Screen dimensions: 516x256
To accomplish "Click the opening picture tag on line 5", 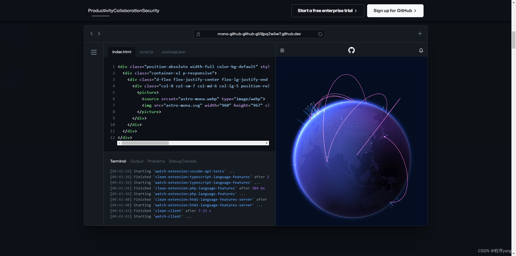I will [x=148, y=92].
